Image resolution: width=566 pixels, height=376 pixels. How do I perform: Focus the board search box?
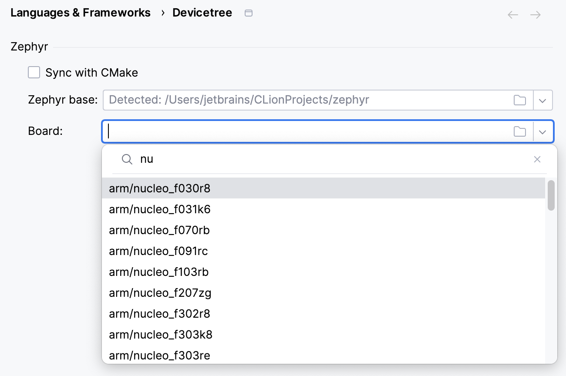331,159
